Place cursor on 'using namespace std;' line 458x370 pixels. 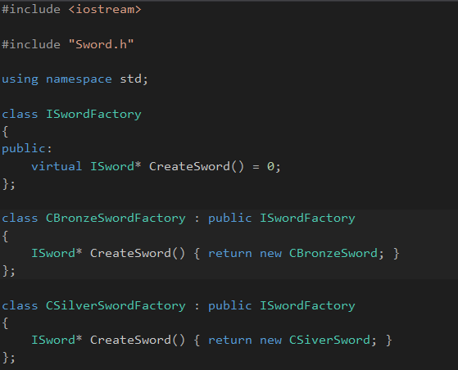coord(75,79)
